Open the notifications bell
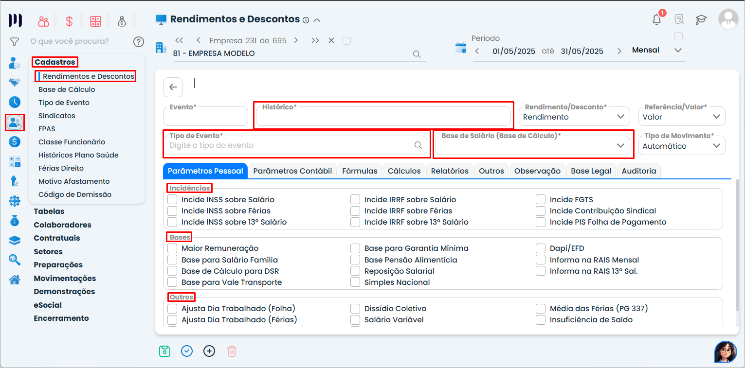The height and width of the screenshot is (368, 745). pos(656,19)
